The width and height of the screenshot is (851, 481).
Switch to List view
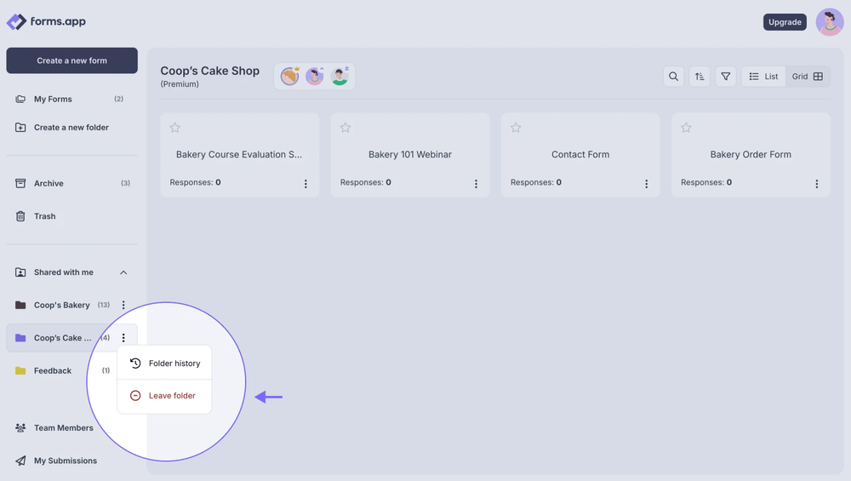coord(763,77)
